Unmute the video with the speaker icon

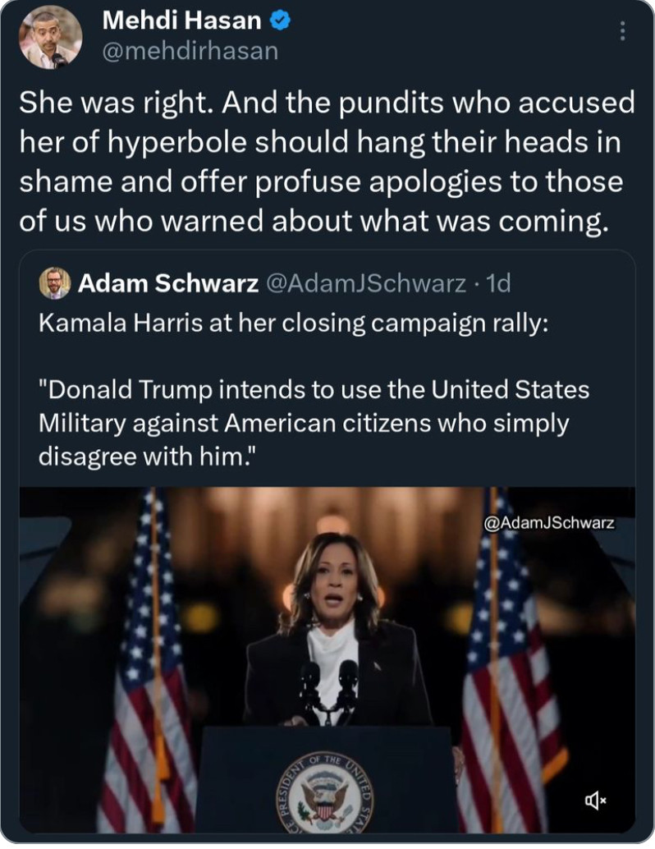point(595,800)
